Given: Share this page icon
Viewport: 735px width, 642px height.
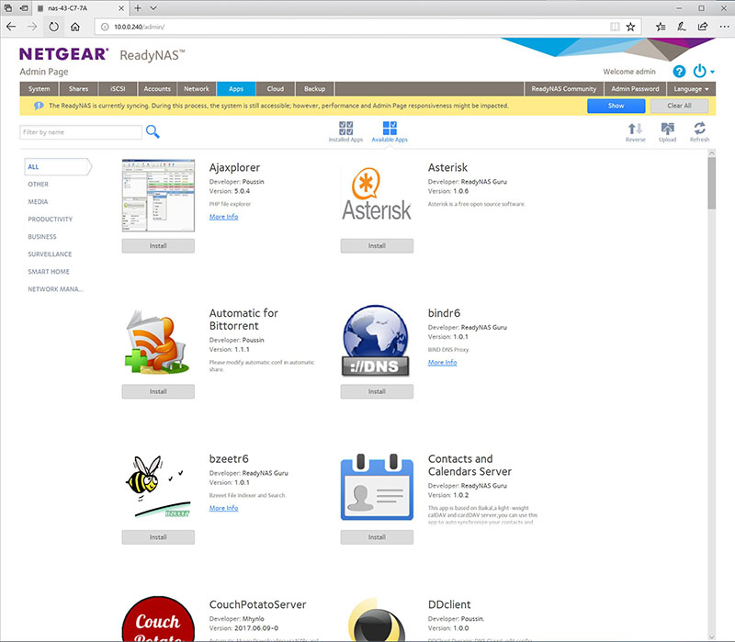Looking at the screenshot, I should coord(703,27).
